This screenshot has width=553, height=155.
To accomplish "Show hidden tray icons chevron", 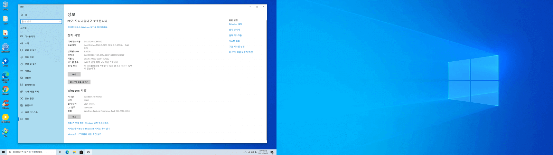I will click(245, 152).
